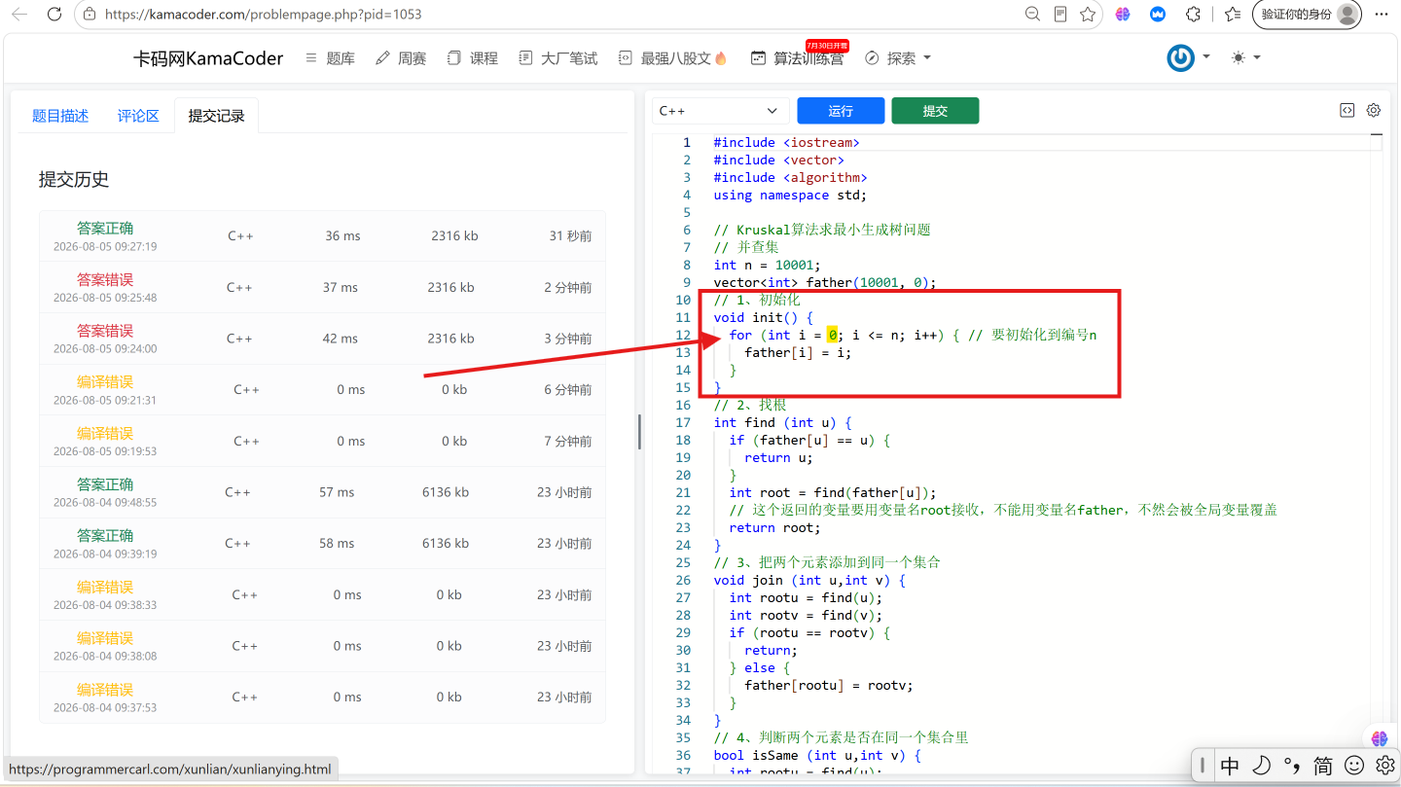Open the 大厂笔试 navigation item
This screenshot has width=1401, height=787.
point(557,58)
